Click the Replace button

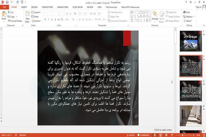(189, 16)
